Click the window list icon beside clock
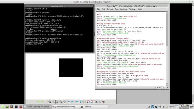Image resolution: width=194 pixels, height=109 pixels. click(177, 107)
